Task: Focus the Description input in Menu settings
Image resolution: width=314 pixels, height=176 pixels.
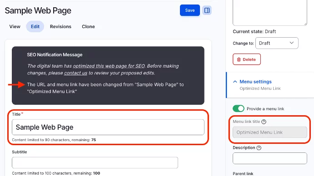Action: tap(270, 158)
